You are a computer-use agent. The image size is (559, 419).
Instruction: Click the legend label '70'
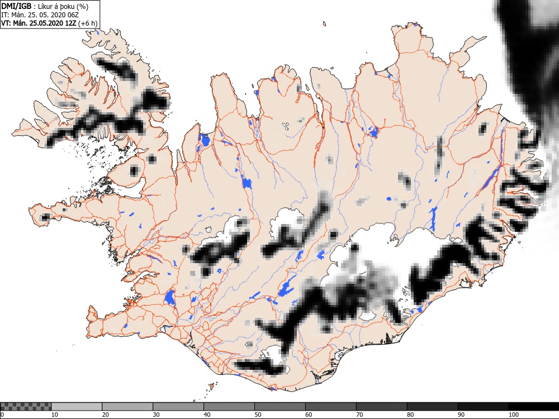[x=359, y=415]
